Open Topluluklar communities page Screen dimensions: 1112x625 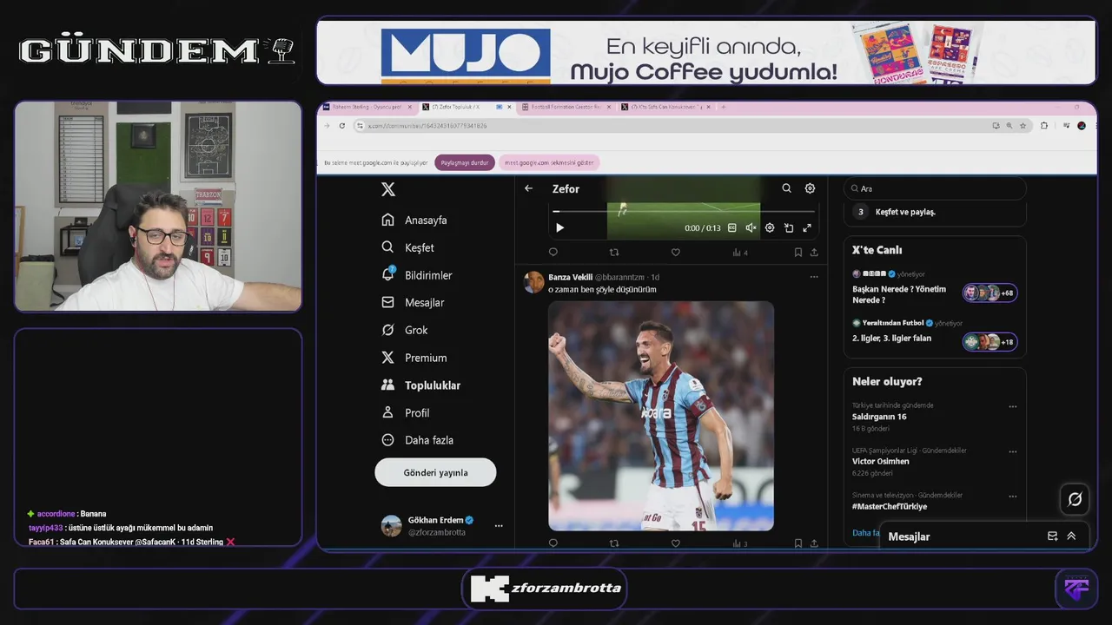[x=421, y=385]
